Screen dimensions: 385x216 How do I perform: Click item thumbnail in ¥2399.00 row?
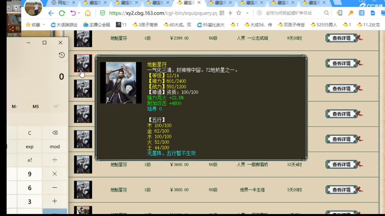coord(83,38)
